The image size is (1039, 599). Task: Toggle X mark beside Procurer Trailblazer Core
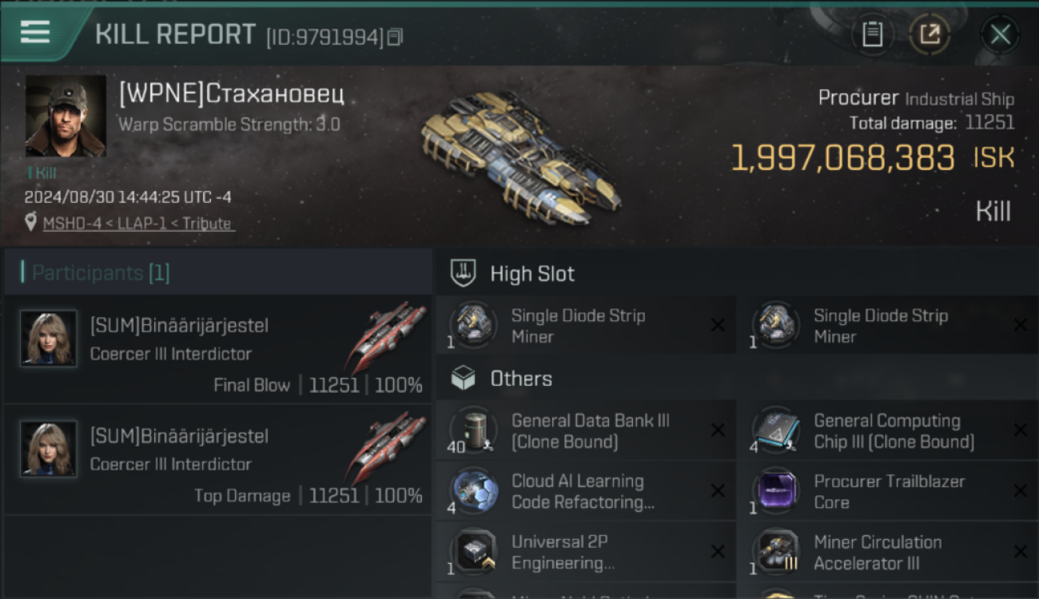coord(1020,491)
